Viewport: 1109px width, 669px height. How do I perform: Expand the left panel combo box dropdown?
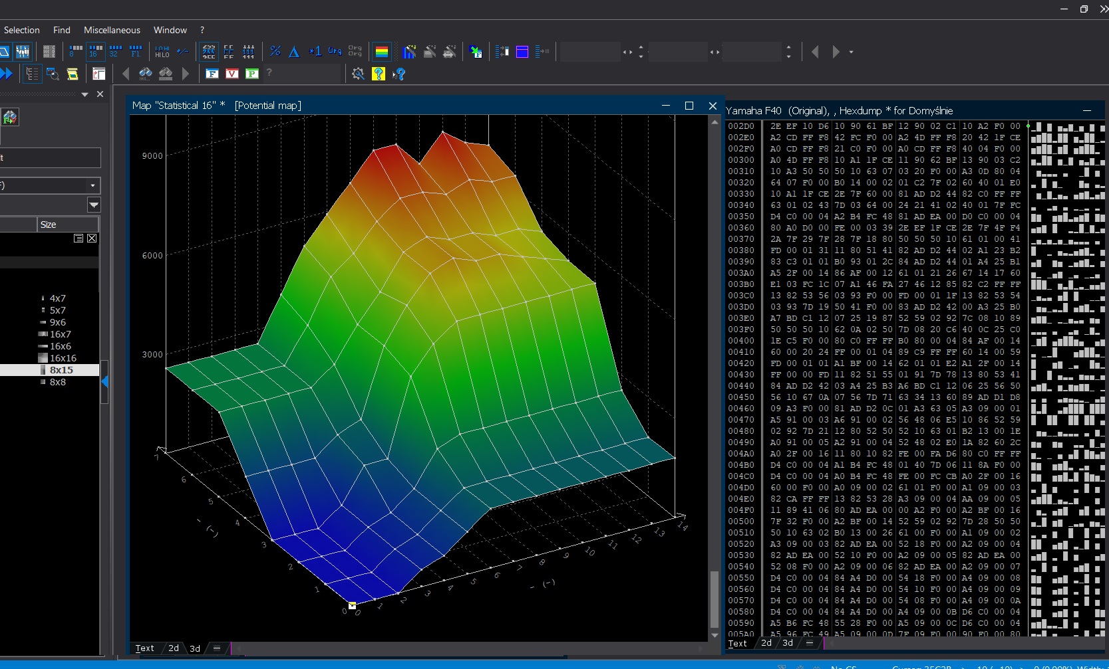92,185
